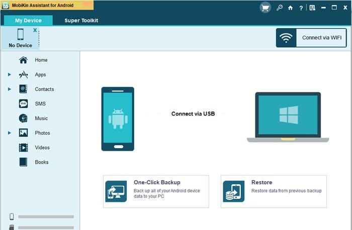Go to homepage via house icon in title bar
This screenshot has height=230, width=352.
point(290,8)
